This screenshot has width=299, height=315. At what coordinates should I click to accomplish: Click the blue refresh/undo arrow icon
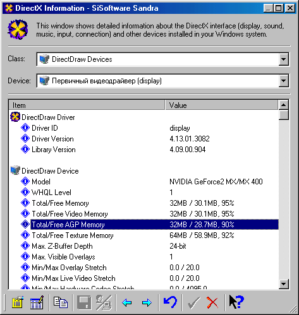pos(170,302)
